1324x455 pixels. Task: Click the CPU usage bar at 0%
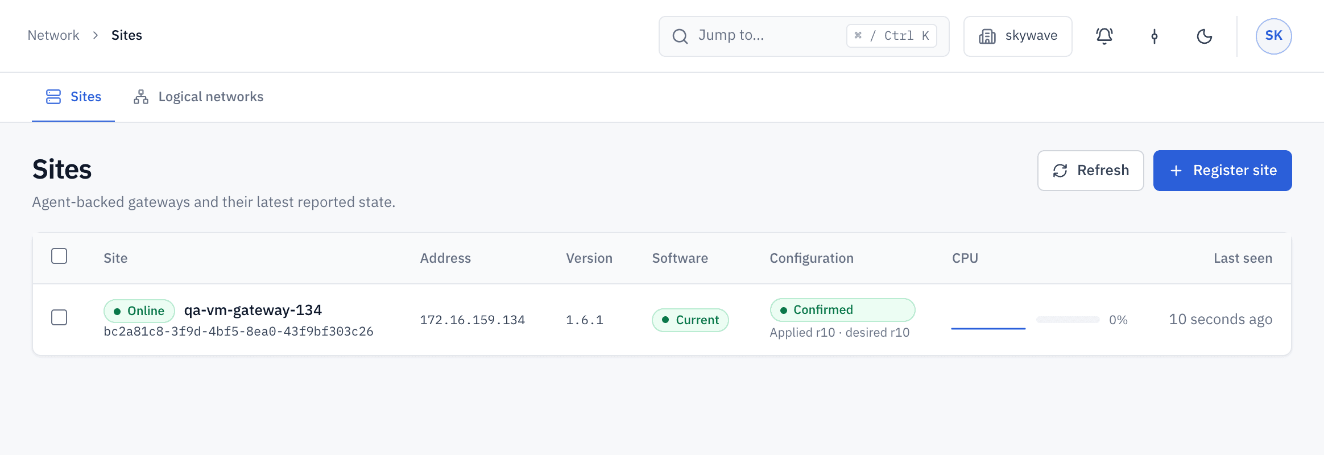[x=1068, y=320]
